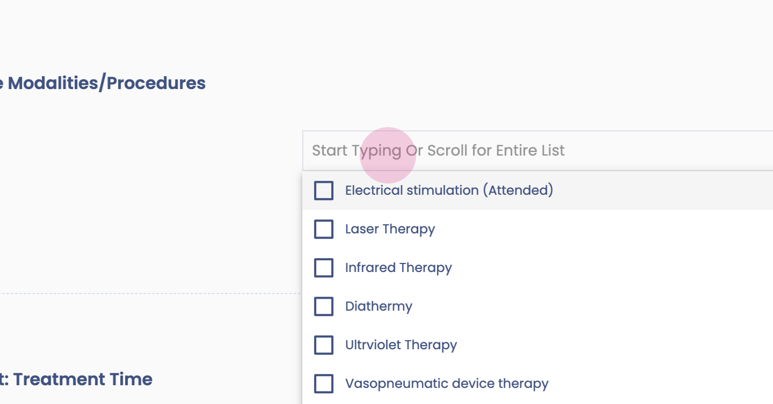The height and width of the screenshot is (404, 773).
Task: Click the pink highlight circle on the field
Action: [x=388, y=156]
